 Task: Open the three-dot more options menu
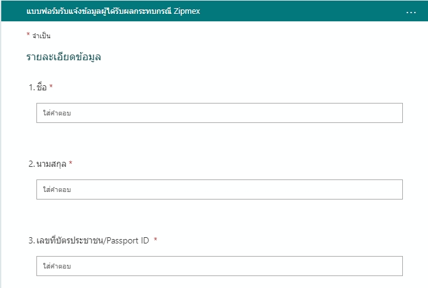pyautogui.click(x=411, y=13)
